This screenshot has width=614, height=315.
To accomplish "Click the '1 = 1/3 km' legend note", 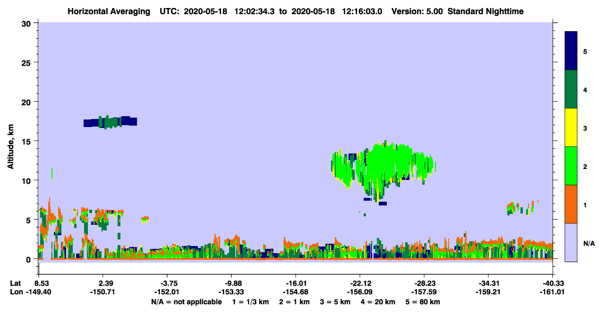I will (x=250, y=302).
